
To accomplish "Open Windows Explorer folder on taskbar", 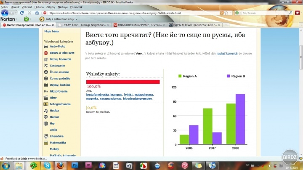I will click(x=19, y=166).
